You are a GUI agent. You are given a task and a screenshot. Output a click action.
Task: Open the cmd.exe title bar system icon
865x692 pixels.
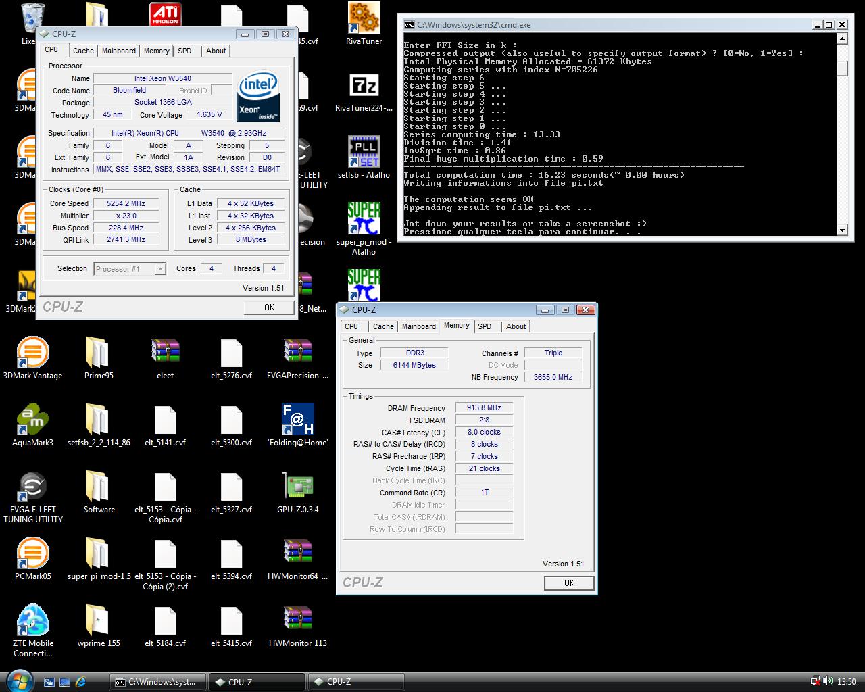click(409, 25)
